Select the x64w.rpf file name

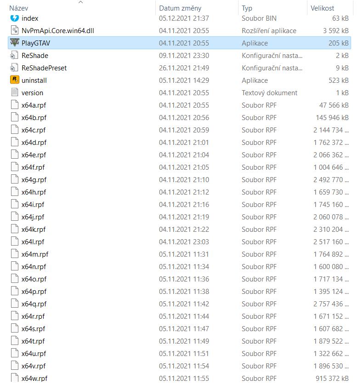click(x=34, y=379)
